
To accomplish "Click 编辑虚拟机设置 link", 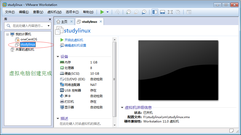I will pos(75,46).
